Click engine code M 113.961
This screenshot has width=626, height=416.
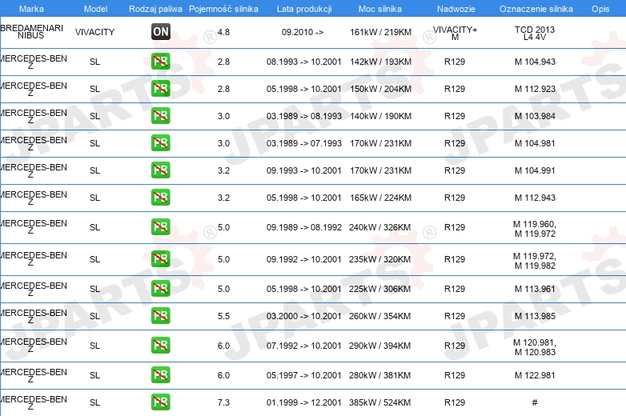(x=535, y=288)
